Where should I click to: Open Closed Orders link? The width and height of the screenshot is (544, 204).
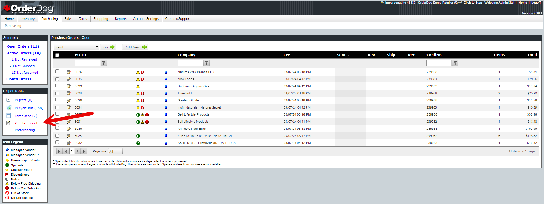click(x=19, y=79)
